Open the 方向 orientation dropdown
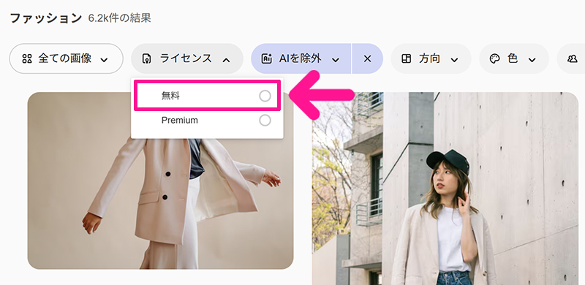The width and height of the screenshot is (585, 285). pyautogui.click(x=431, y=58)
